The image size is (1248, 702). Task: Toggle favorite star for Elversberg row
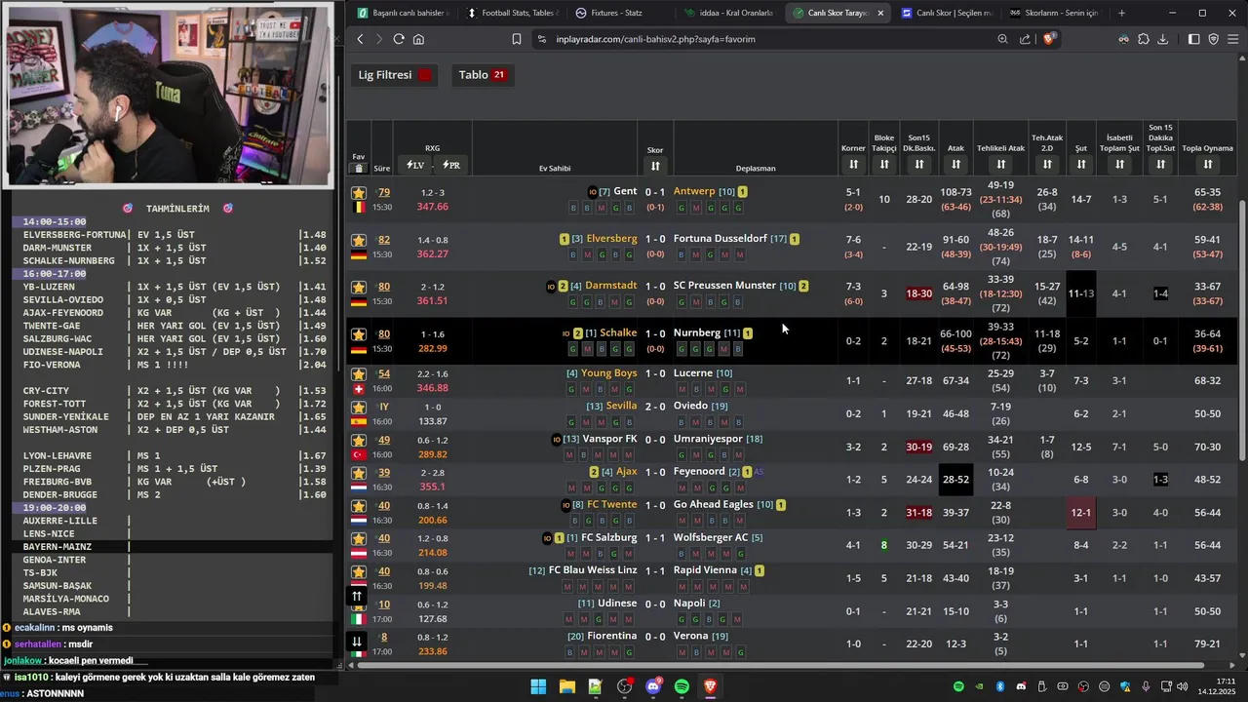[359, 240]
